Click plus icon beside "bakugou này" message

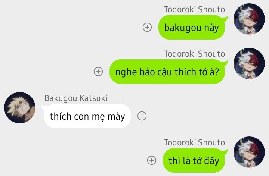(x=147, y=27)
